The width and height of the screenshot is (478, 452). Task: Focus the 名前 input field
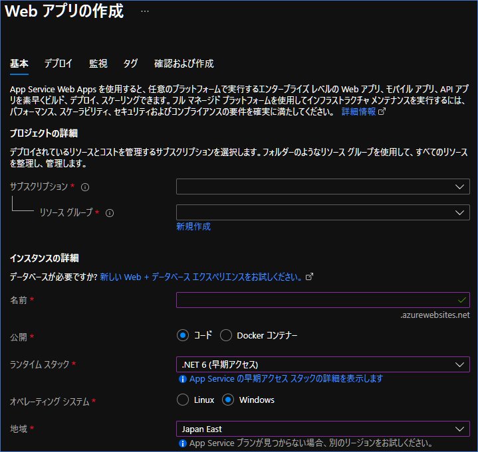tap(323, 300)
